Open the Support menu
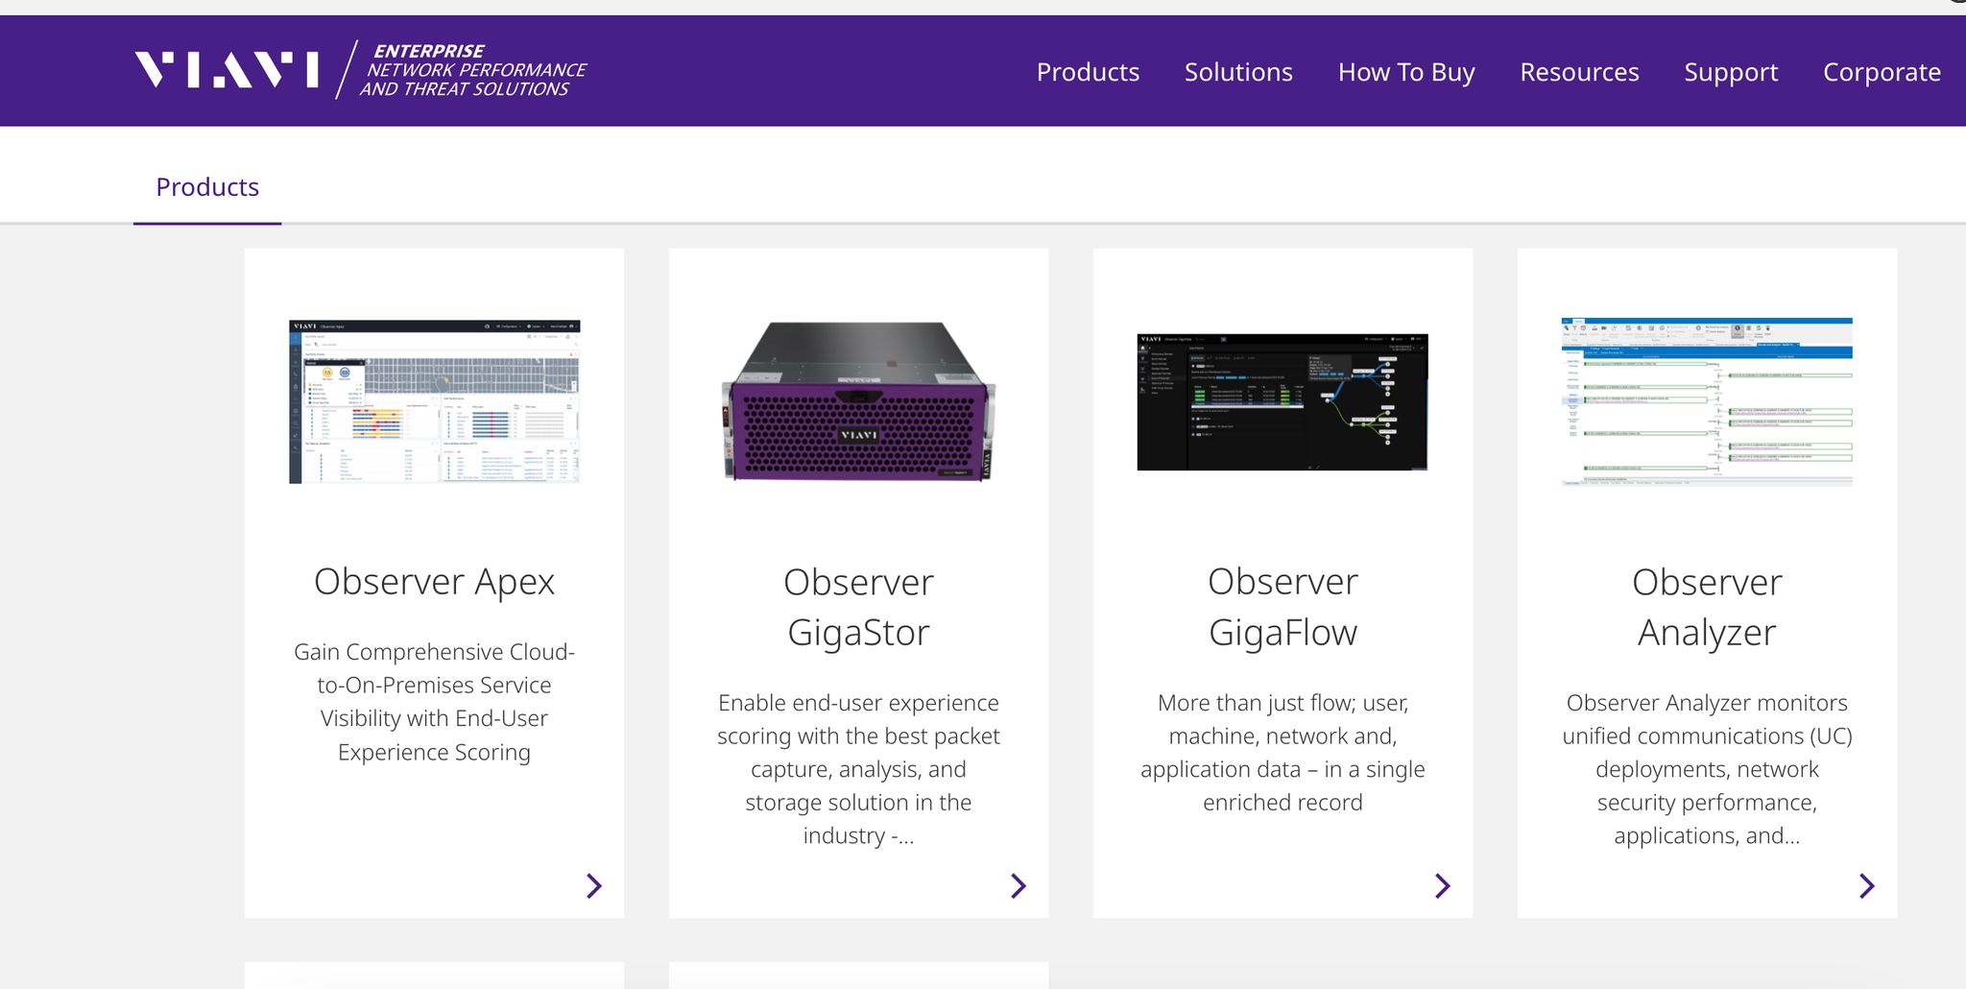 click(x=1731, y=72)
